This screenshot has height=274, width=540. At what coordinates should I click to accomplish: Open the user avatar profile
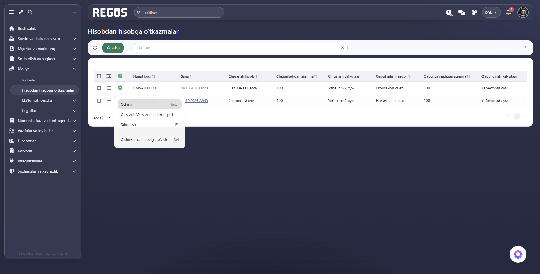coord(523,12)
